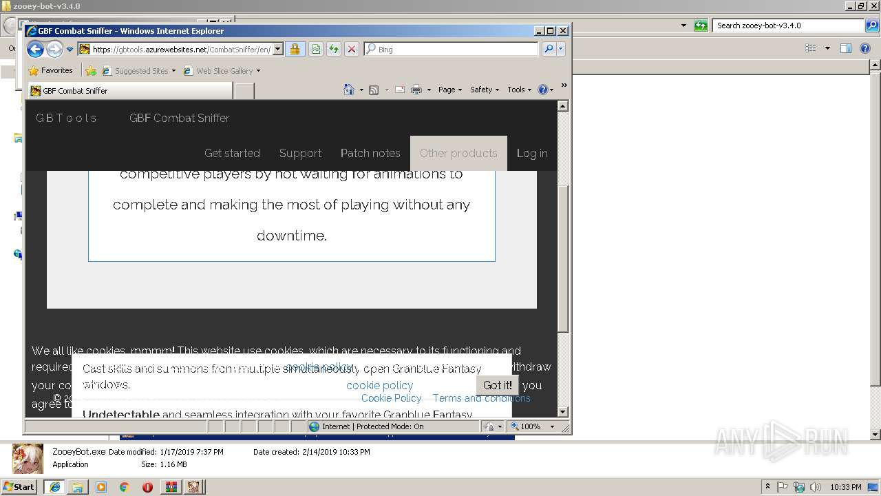Select the GBF Combat Sniffer tab
This screenshot has width=881, height=496.
coord(130,91)
